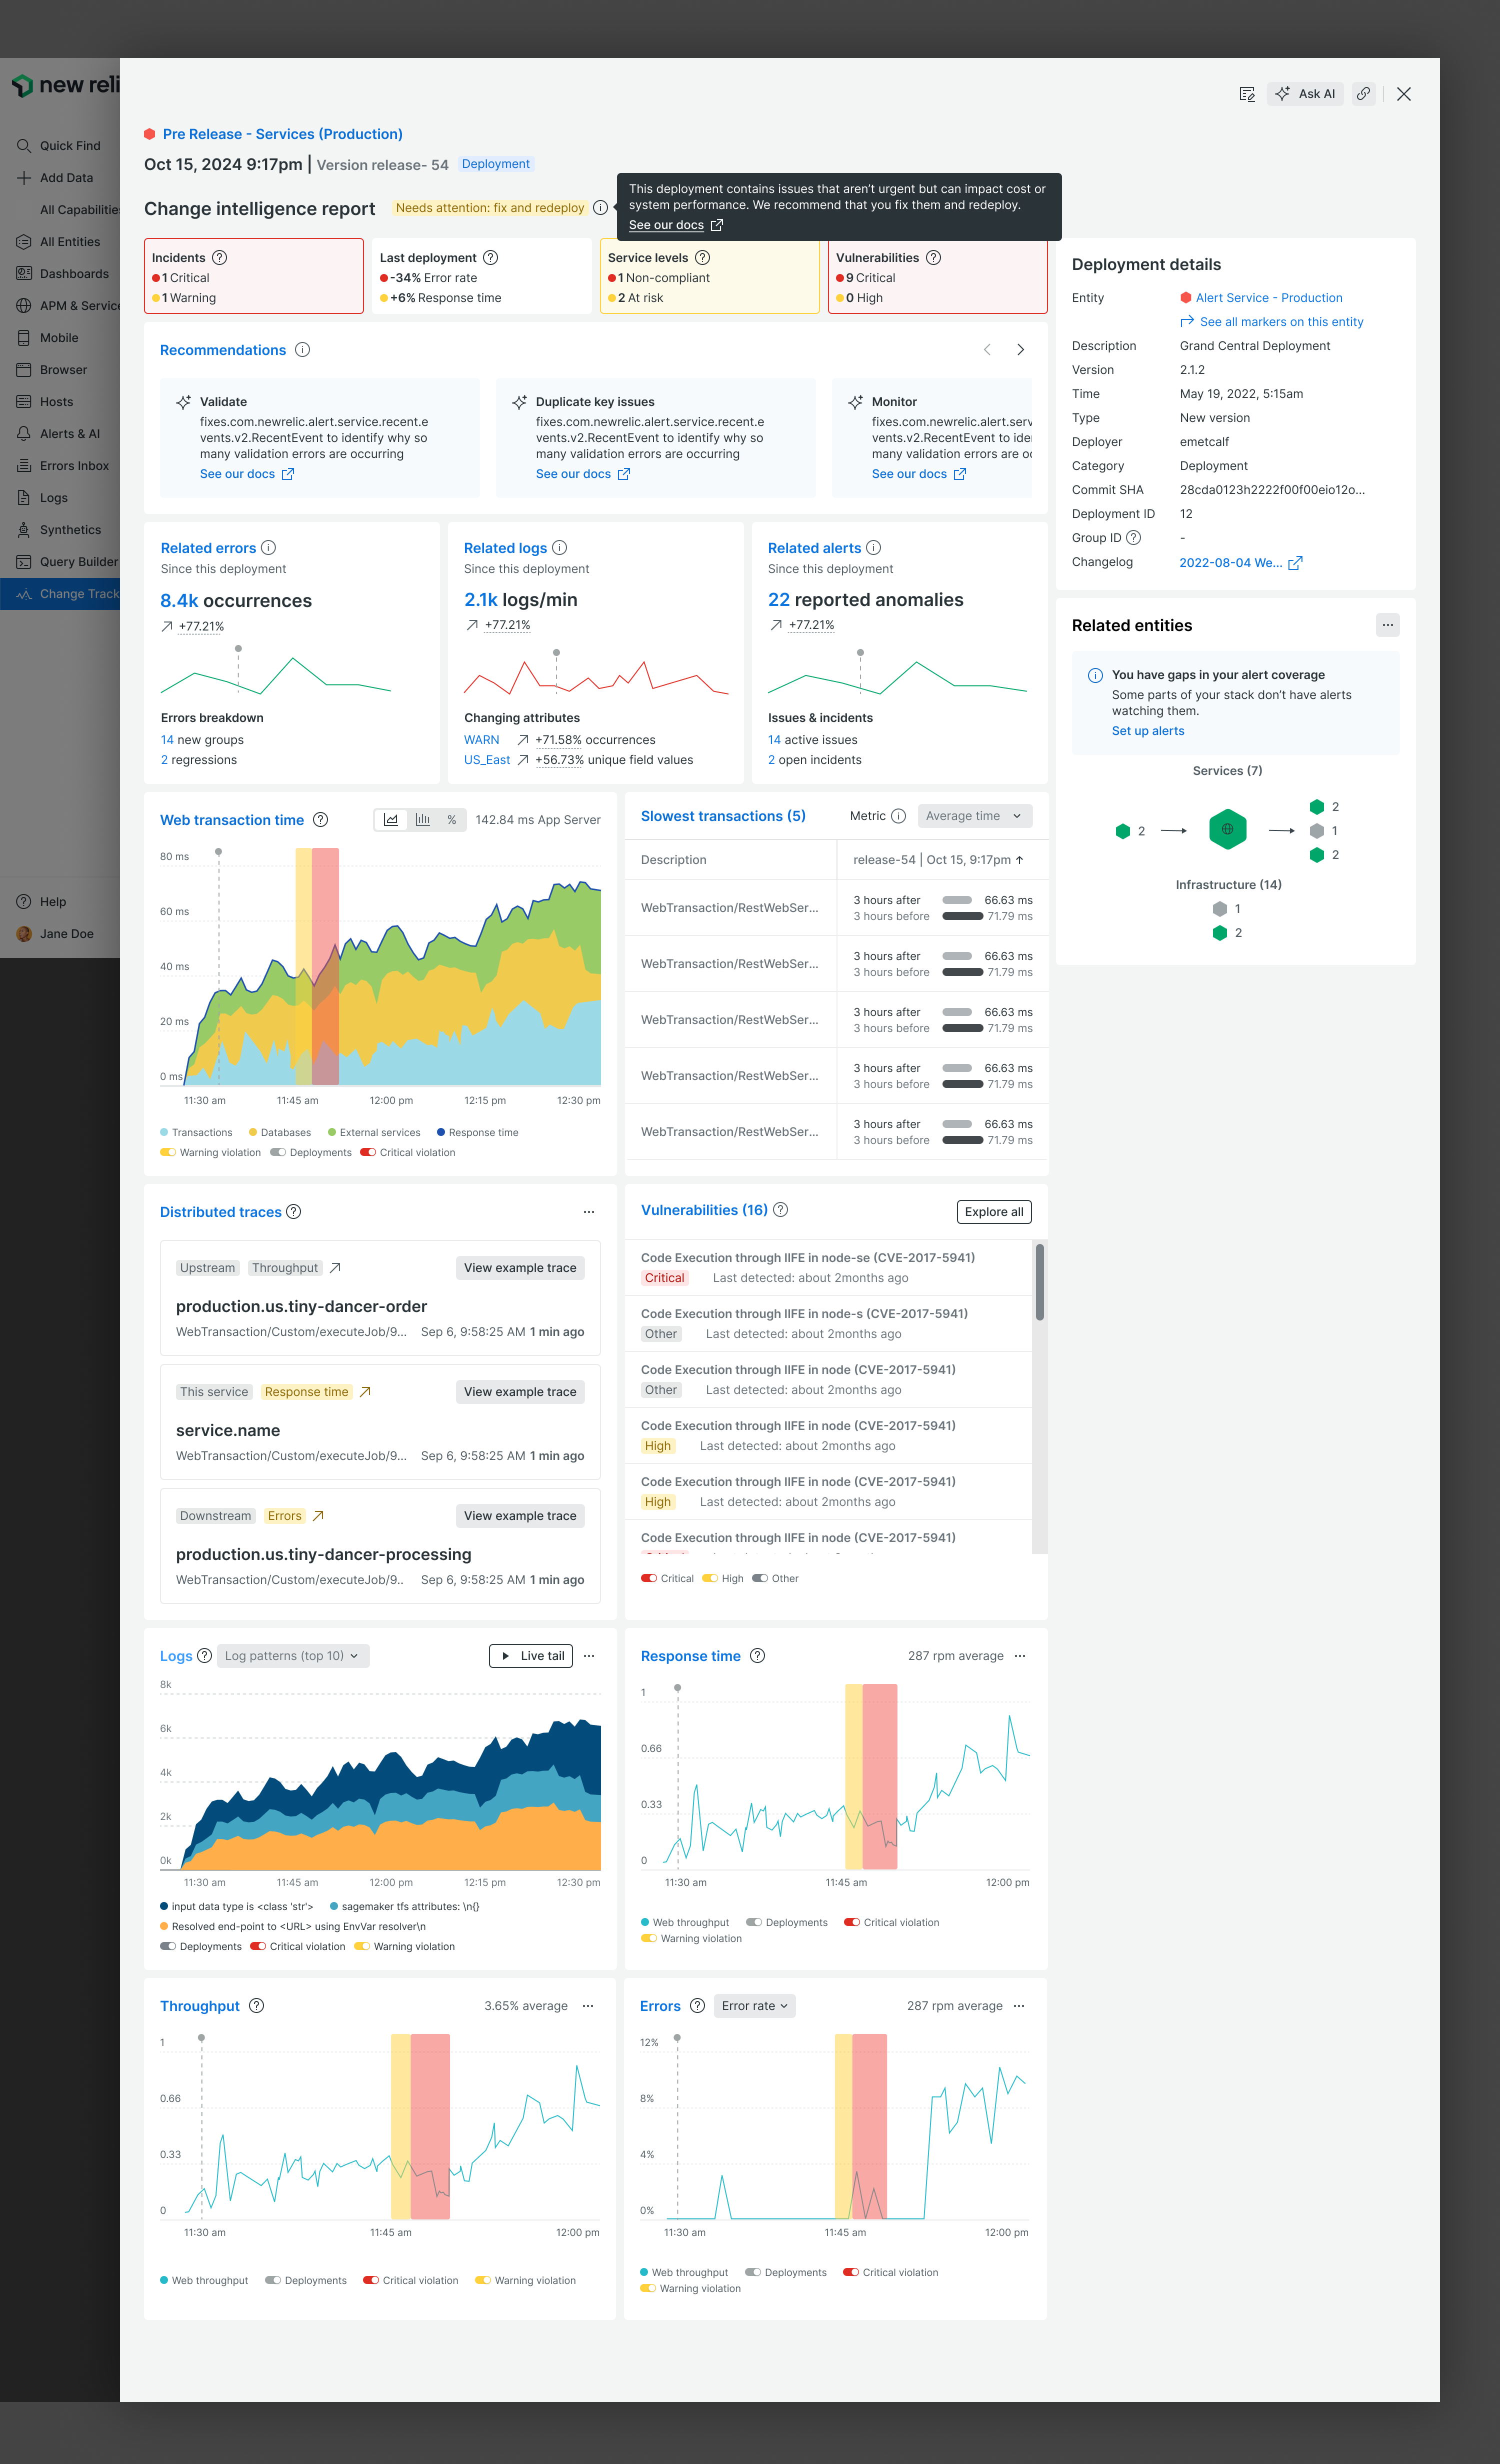Click the Vulnerabilities list scrollbar

coord(1040,1282)
